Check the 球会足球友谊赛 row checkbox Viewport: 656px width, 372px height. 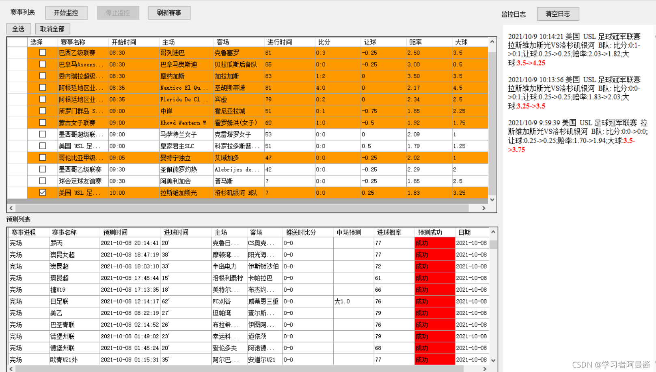pyautogui.click(x=42, y=181)
